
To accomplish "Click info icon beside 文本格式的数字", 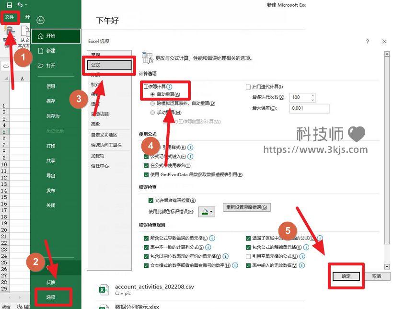I will [x=235, y=265].
